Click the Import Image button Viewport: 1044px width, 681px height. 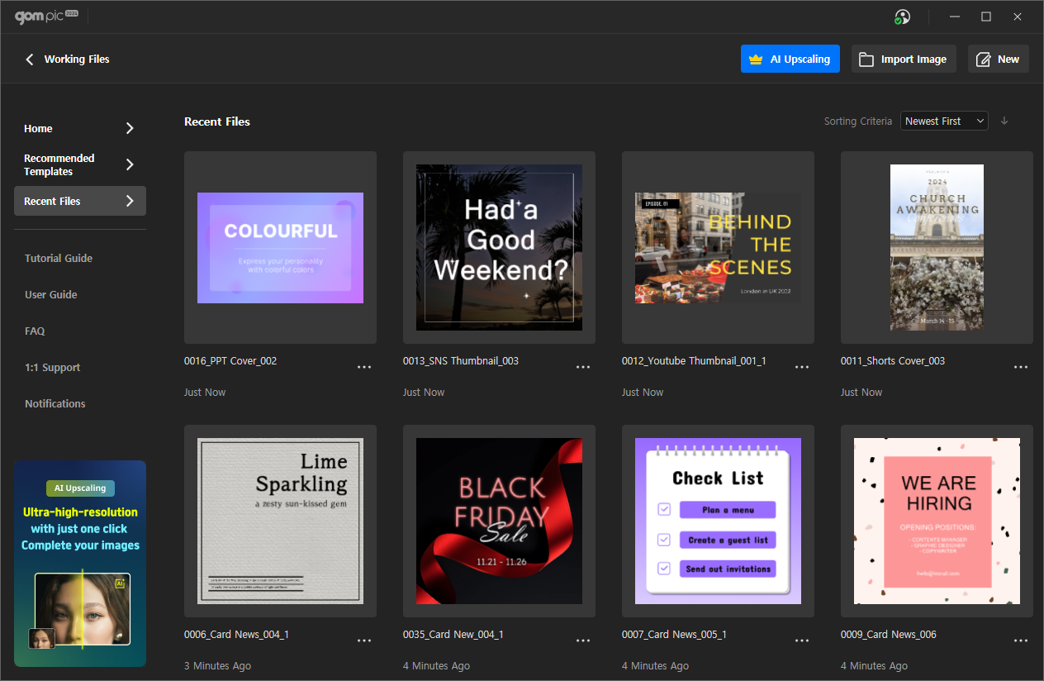pos(904,60)
